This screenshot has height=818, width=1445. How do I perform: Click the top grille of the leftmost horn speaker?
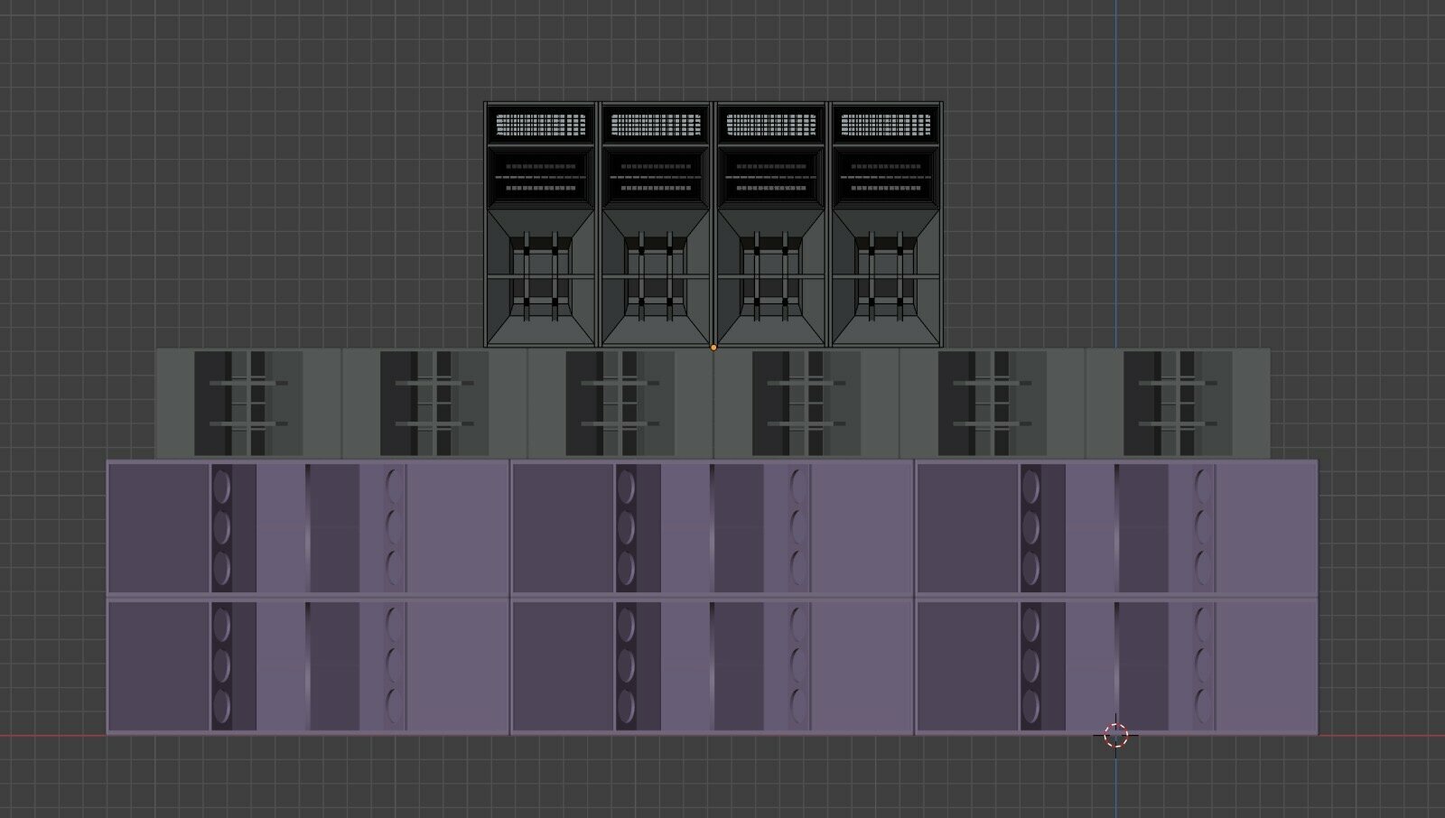point(541,125)
